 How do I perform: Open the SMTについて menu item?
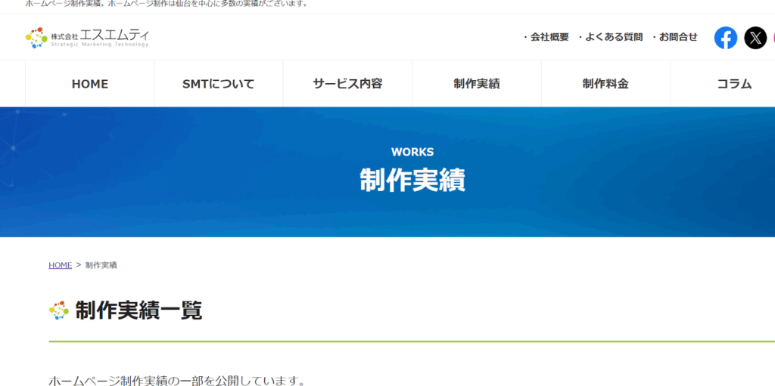coord(219,84)
